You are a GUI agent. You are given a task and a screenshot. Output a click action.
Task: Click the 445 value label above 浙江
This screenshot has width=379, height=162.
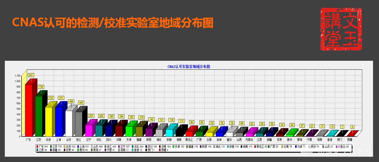[x=81, y=103]
